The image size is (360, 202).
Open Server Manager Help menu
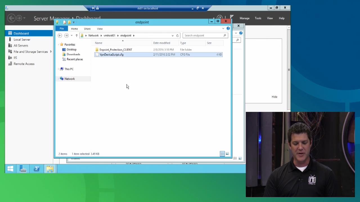[282, 18]
